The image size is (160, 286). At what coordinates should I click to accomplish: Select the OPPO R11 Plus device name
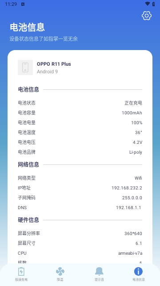[x=54, y=64]
